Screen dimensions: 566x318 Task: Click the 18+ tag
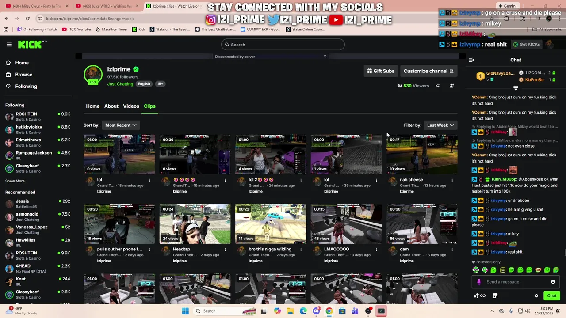(160, 84)
